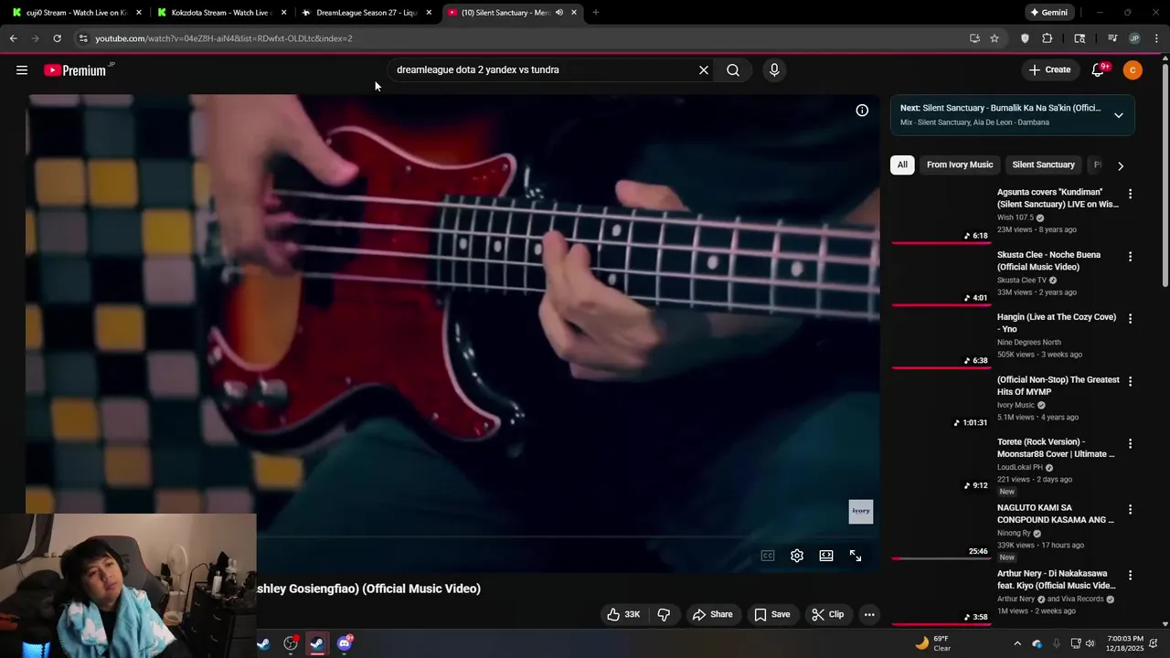This screenshot has height=658, width=1170.
Task: Open media controls in Chrome toolbar
Action: (x=1112, y=38)
